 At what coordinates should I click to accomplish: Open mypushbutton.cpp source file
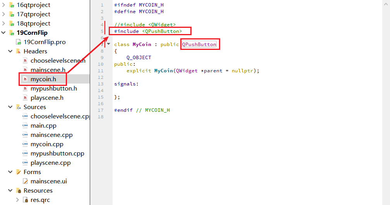coord(57,154)
